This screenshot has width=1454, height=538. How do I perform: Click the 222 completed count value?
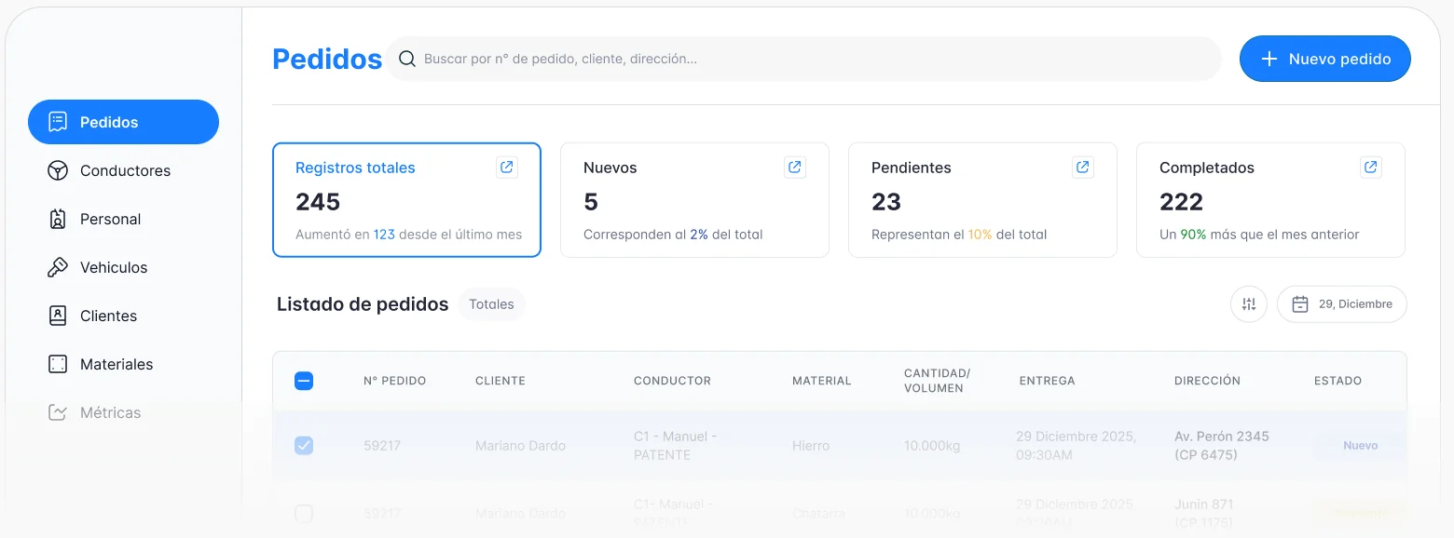[x=1181, y=202]
